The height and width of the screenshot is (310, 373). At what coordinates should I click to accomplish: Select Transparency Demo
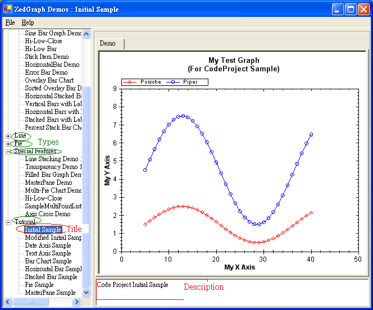(x=53, y=167)
